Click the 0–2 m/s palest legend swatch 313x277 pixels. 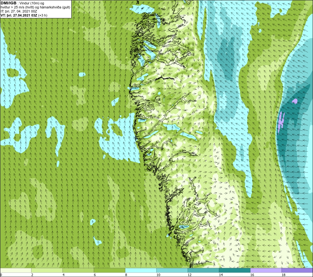[16, 270]
